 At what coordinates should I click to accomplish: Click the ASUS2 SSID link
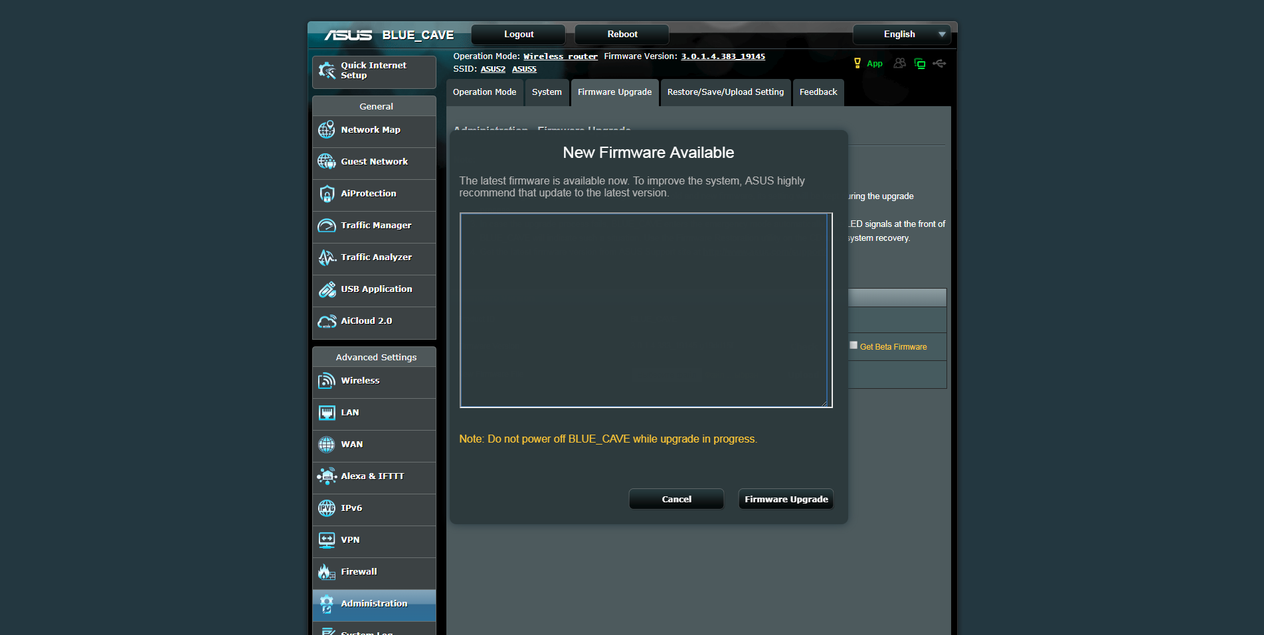pyautogui.click(x=493, y=69)
